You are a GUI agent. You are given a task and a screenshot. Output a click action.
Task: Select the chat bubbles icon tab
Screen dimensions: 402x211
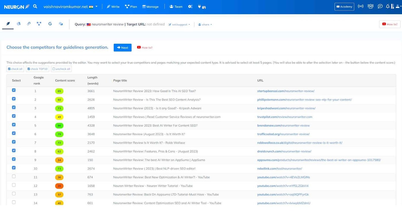click(x=61, y=24)
